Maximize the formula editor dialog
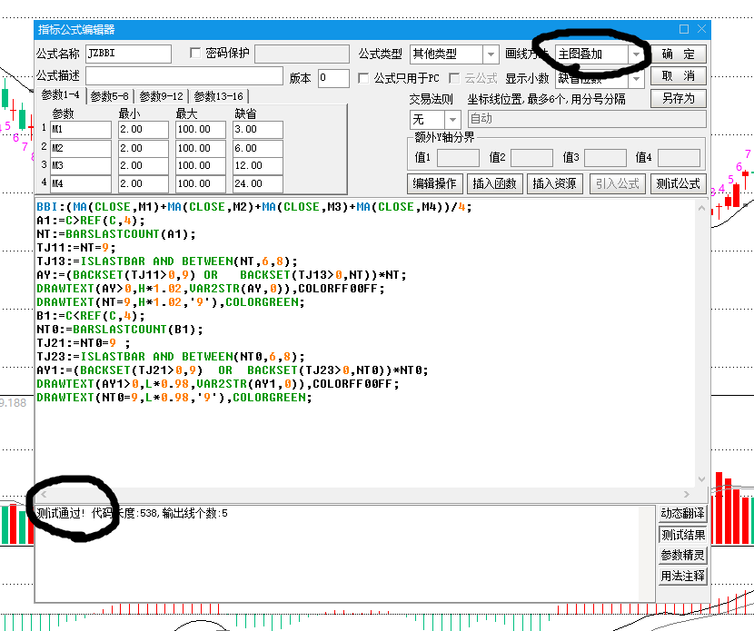Screen dimensions: 754x631 (x=684, y=29)
